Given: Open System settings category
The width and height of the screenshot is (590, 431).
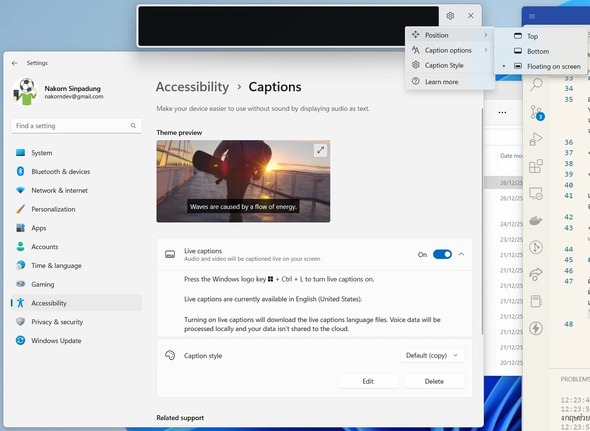Looking at the screenshot, I should [x=77, y=153].
